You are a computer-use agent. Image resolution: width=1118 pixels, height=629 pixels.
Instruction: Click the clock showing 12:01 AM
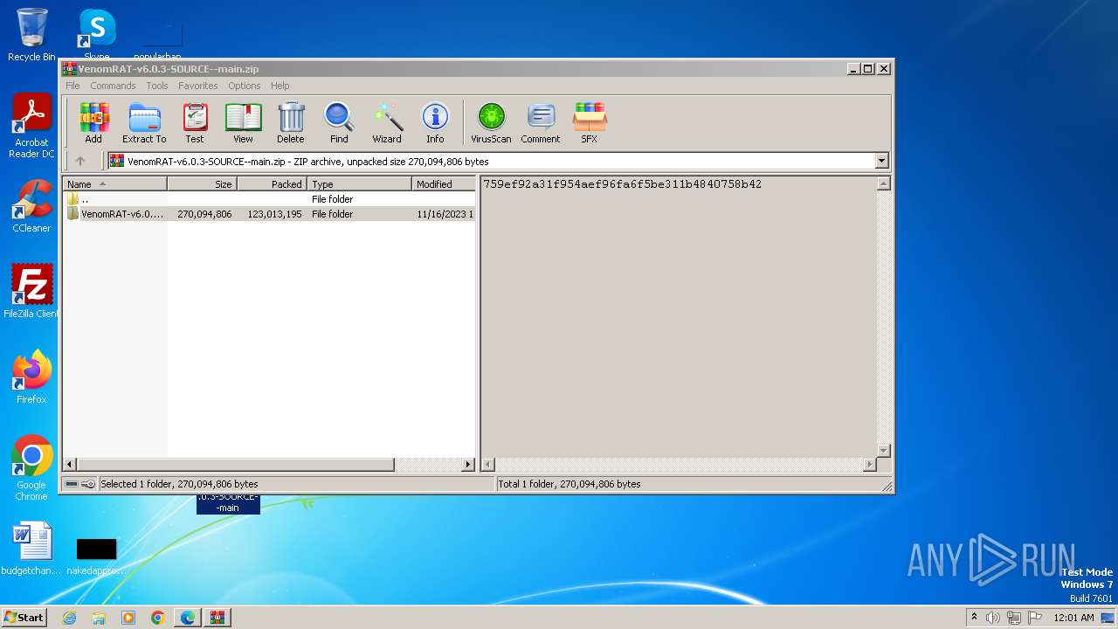1073,618
